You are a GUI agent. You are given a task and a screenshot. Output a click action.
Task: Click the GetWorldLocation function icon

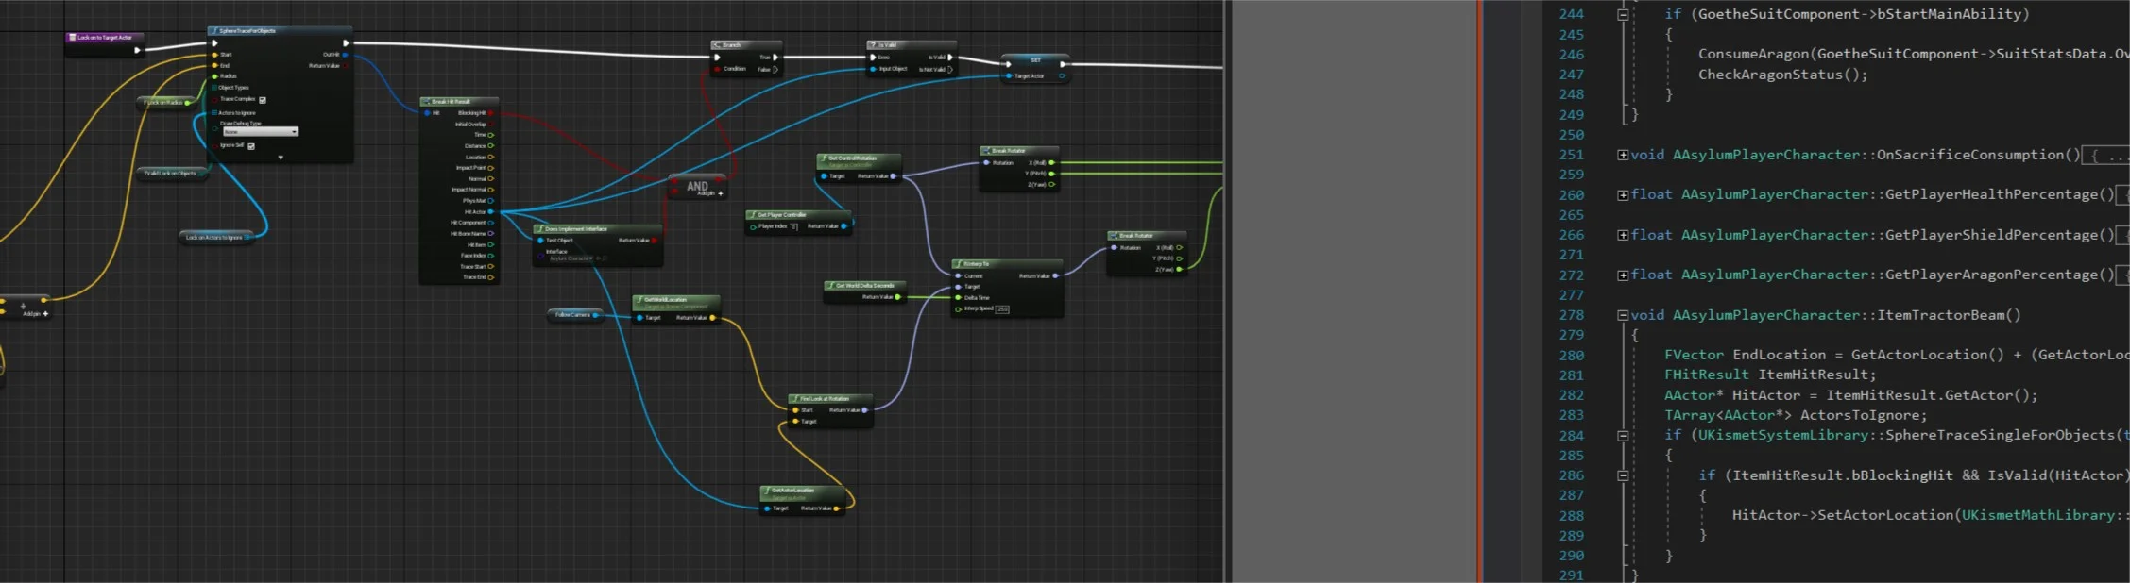click(639, 300)
